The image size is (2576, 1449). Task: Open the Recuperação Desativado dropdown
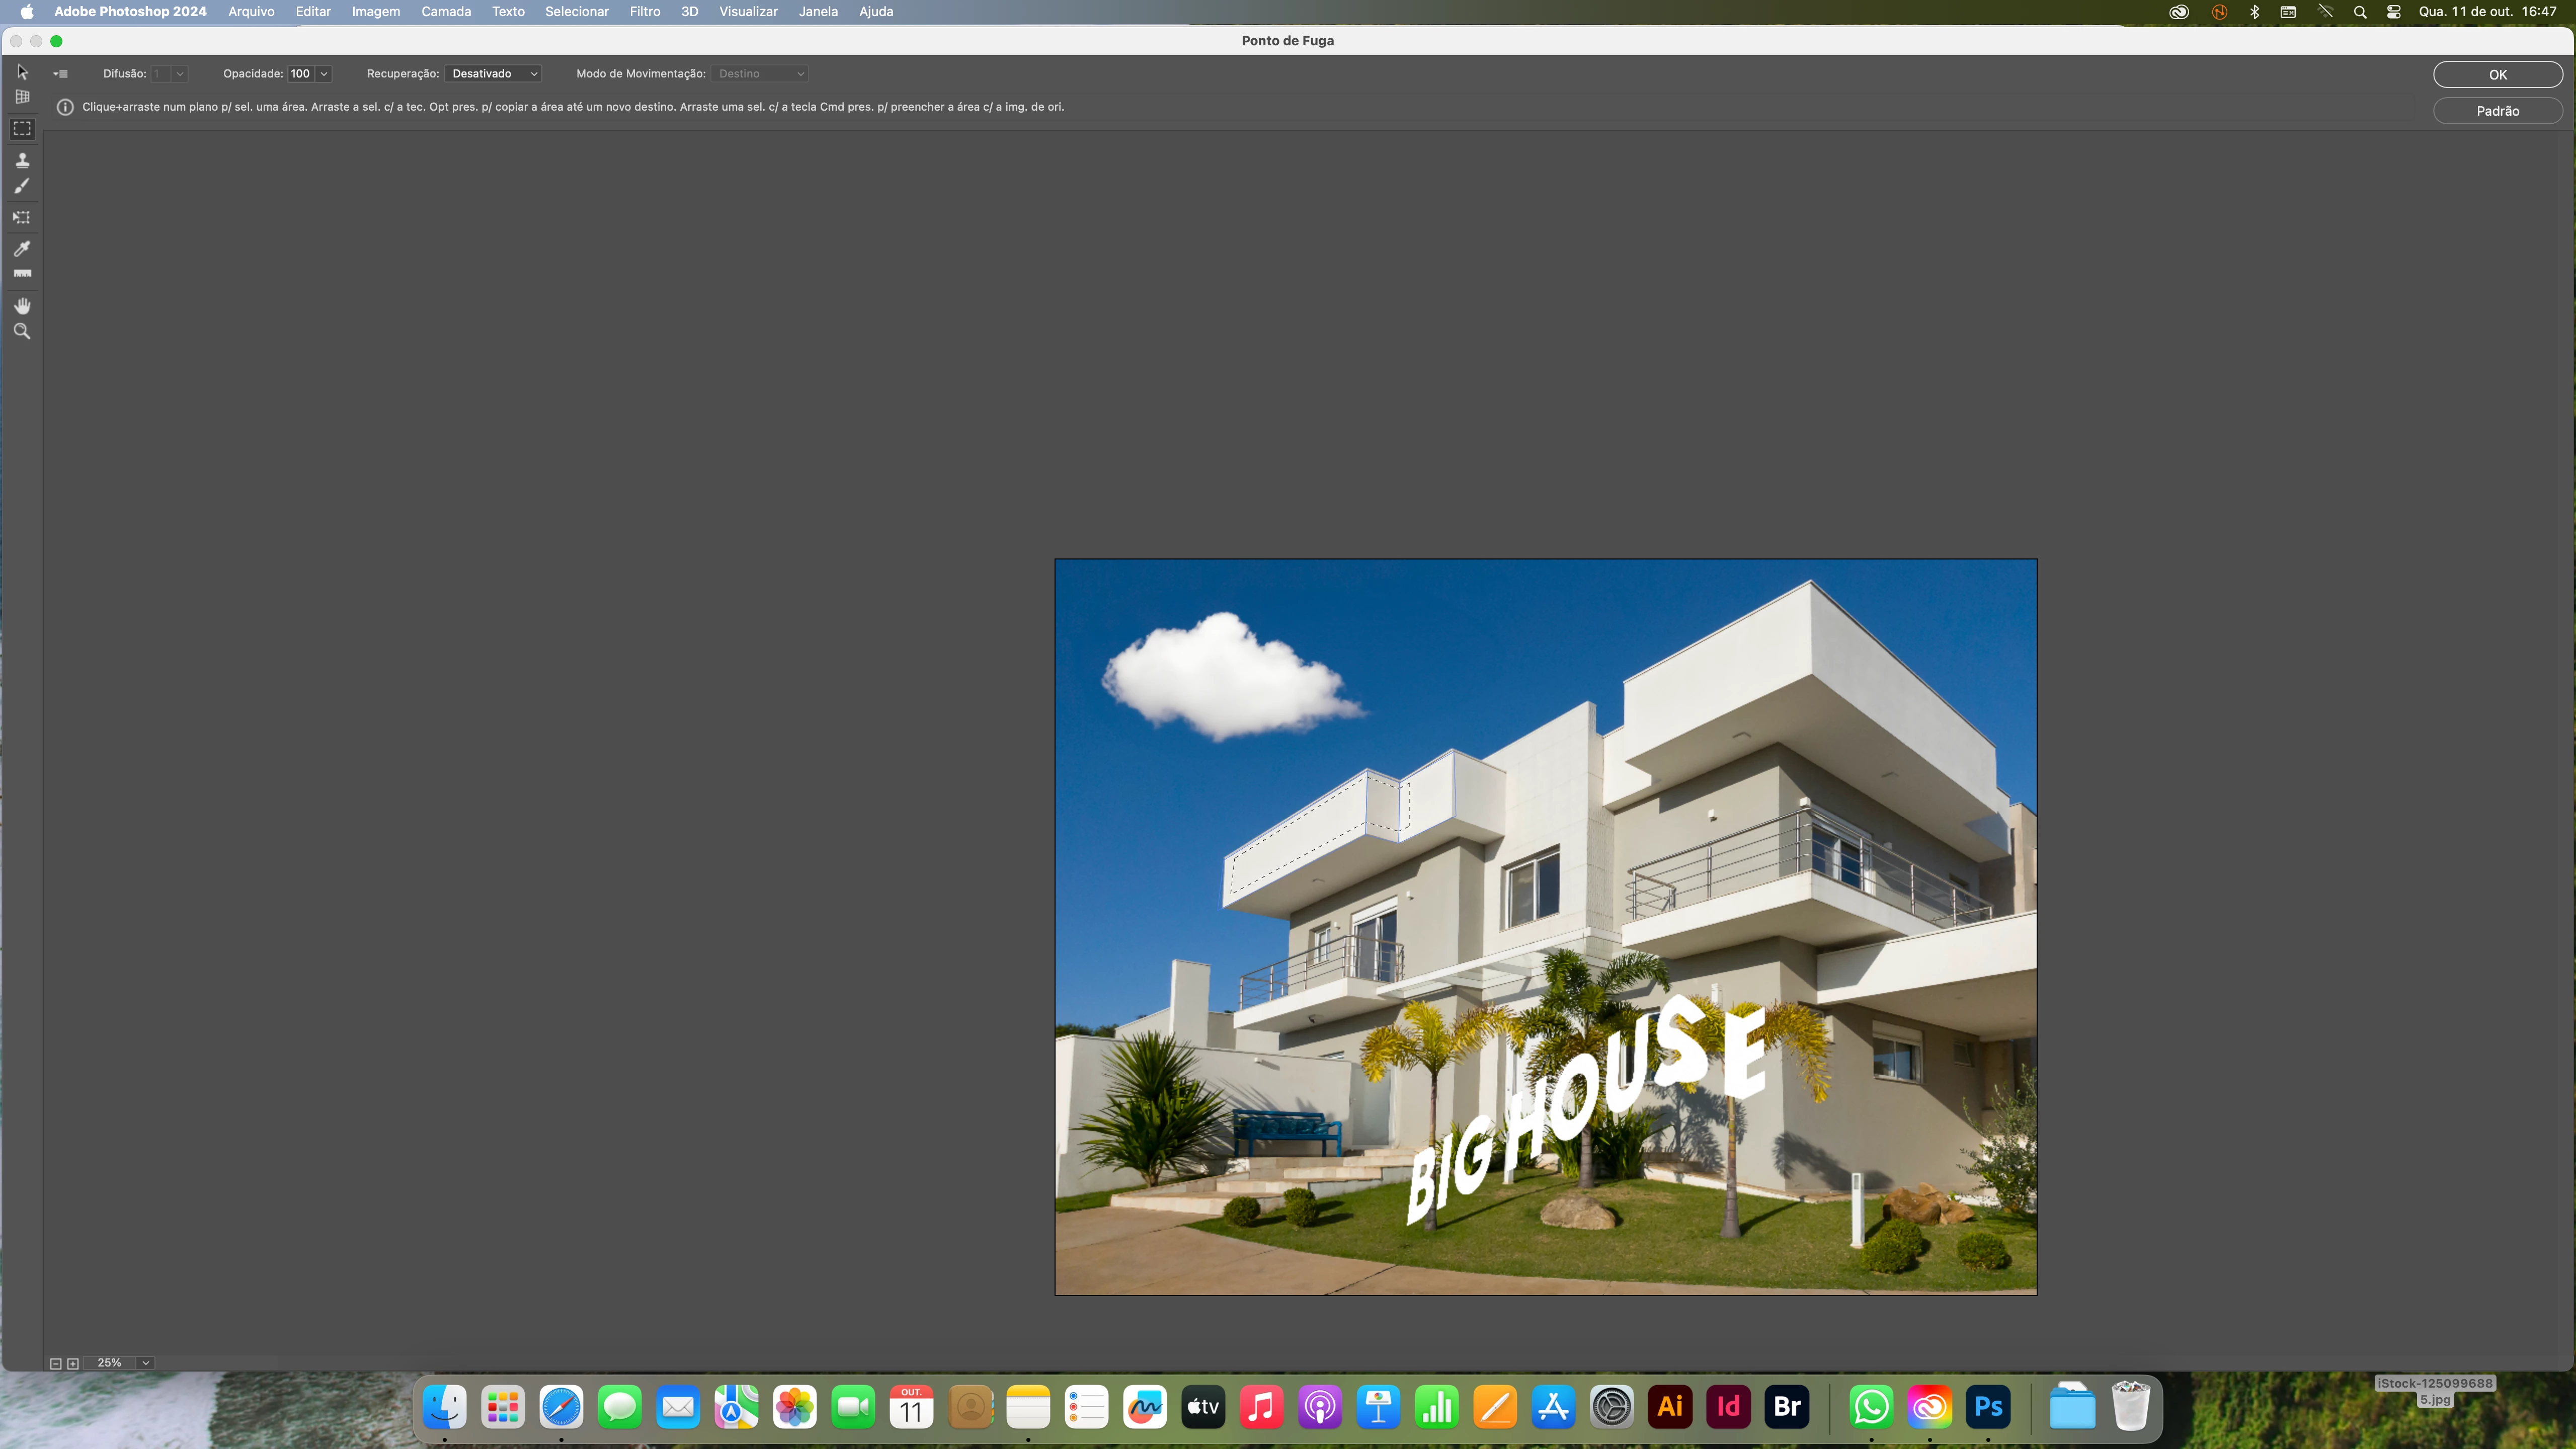click(494, 74)
